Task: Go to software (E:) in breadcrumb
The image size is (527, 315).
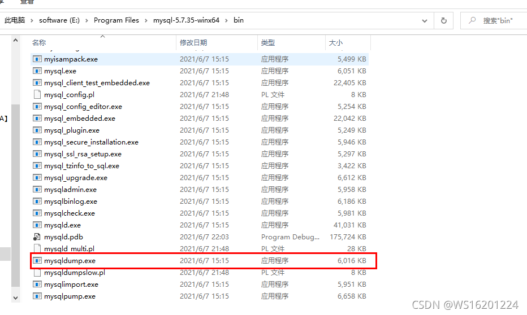Action: pos(59,20)
